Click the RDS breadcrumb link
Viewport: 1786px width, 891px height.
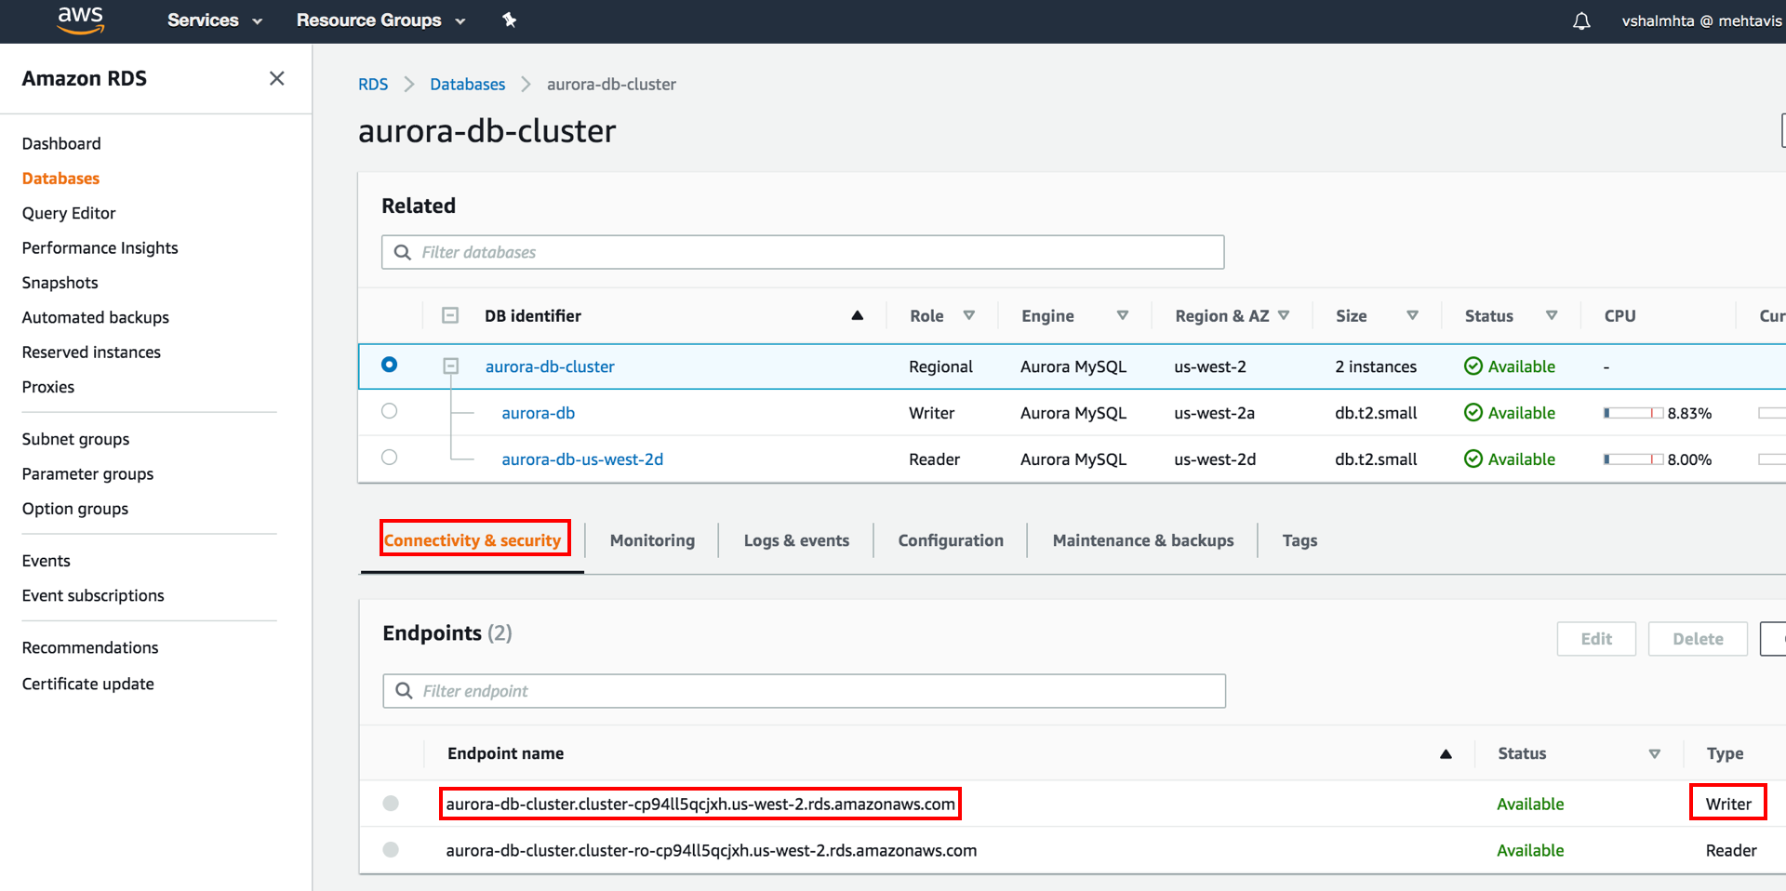click(373, 84)
